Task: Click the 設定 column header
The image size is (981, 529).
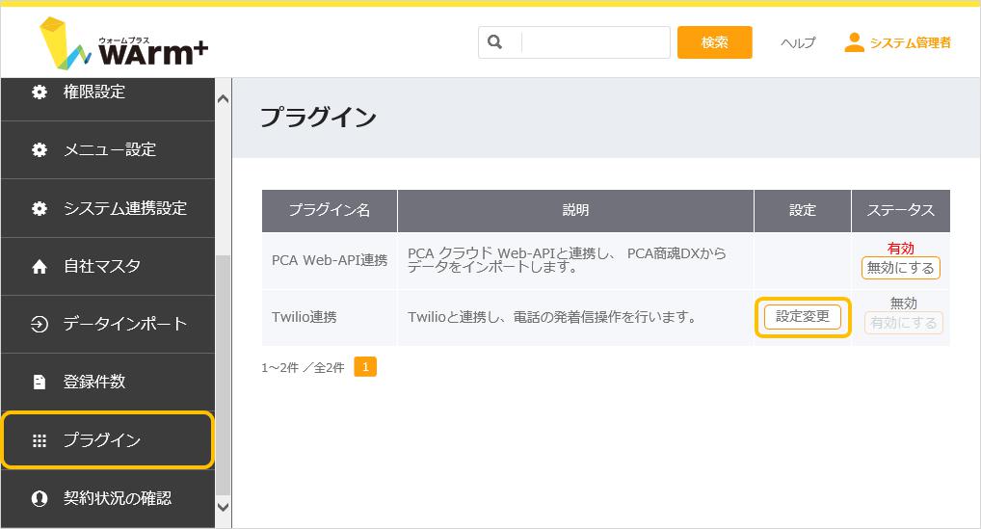Action: pyautogui.click(x=803, y=211)
